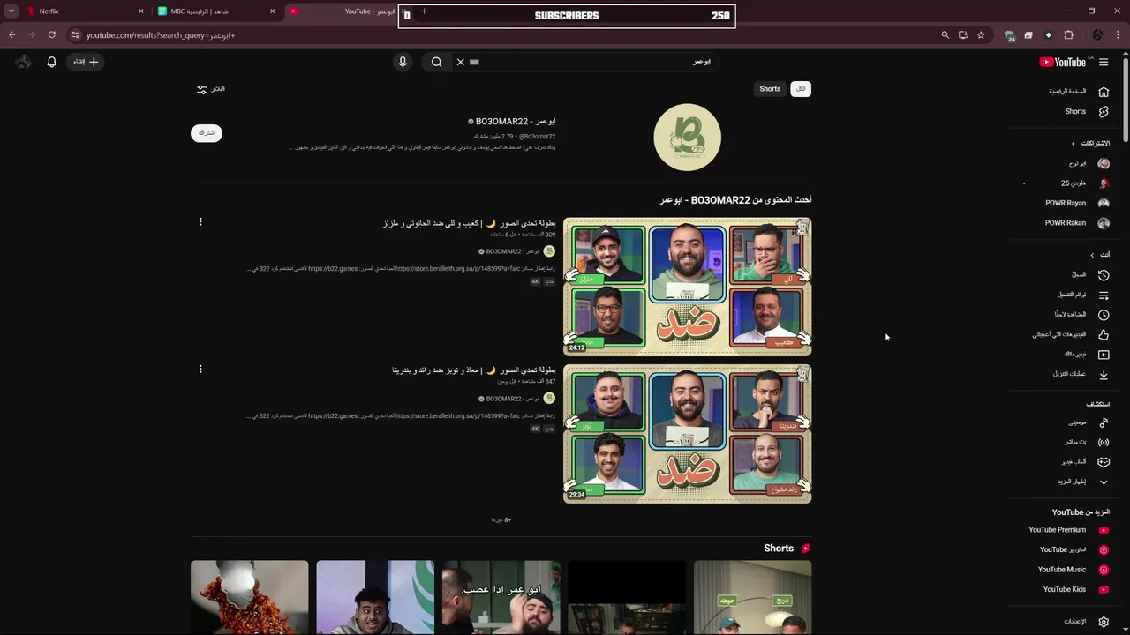Open more options for the 29:34 video
Image resolution: width=1130 pixels, height=635 pixels.
[200, 370]
